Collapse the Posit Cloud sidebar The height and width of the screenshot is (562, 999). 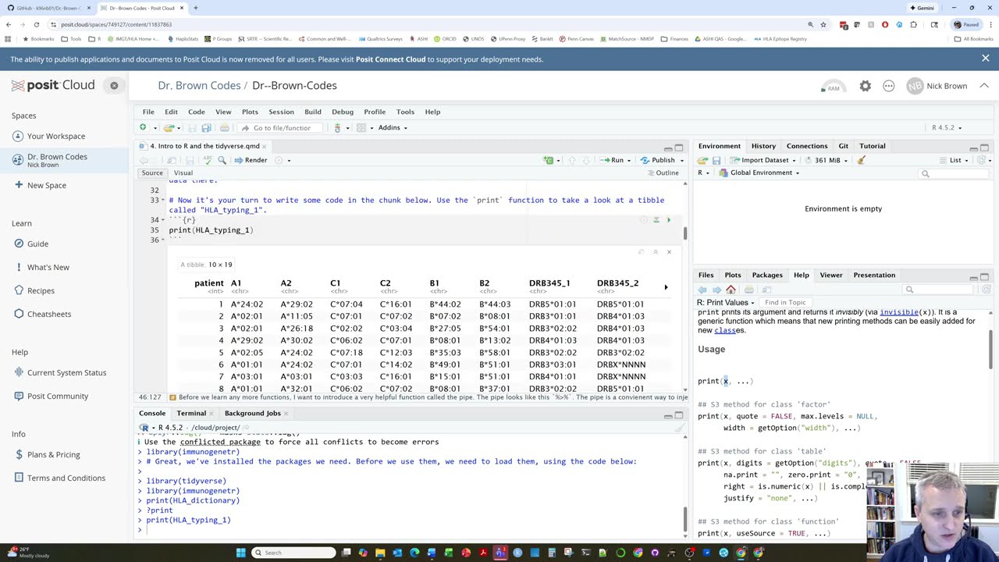click(x=114, y=85)
